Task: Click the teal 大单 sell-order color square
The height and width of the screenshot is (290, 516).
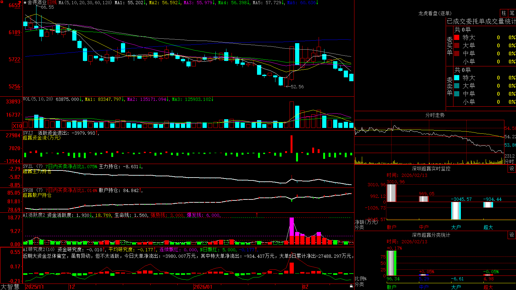Action: (457, 86)
